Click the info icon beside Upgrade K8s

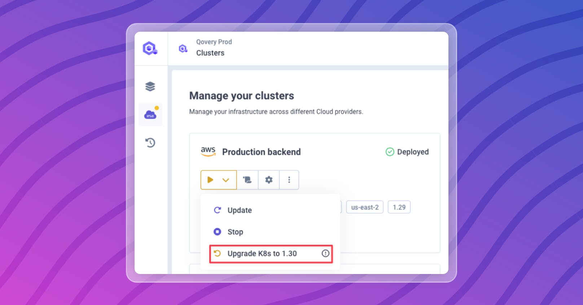coord(325,253)
